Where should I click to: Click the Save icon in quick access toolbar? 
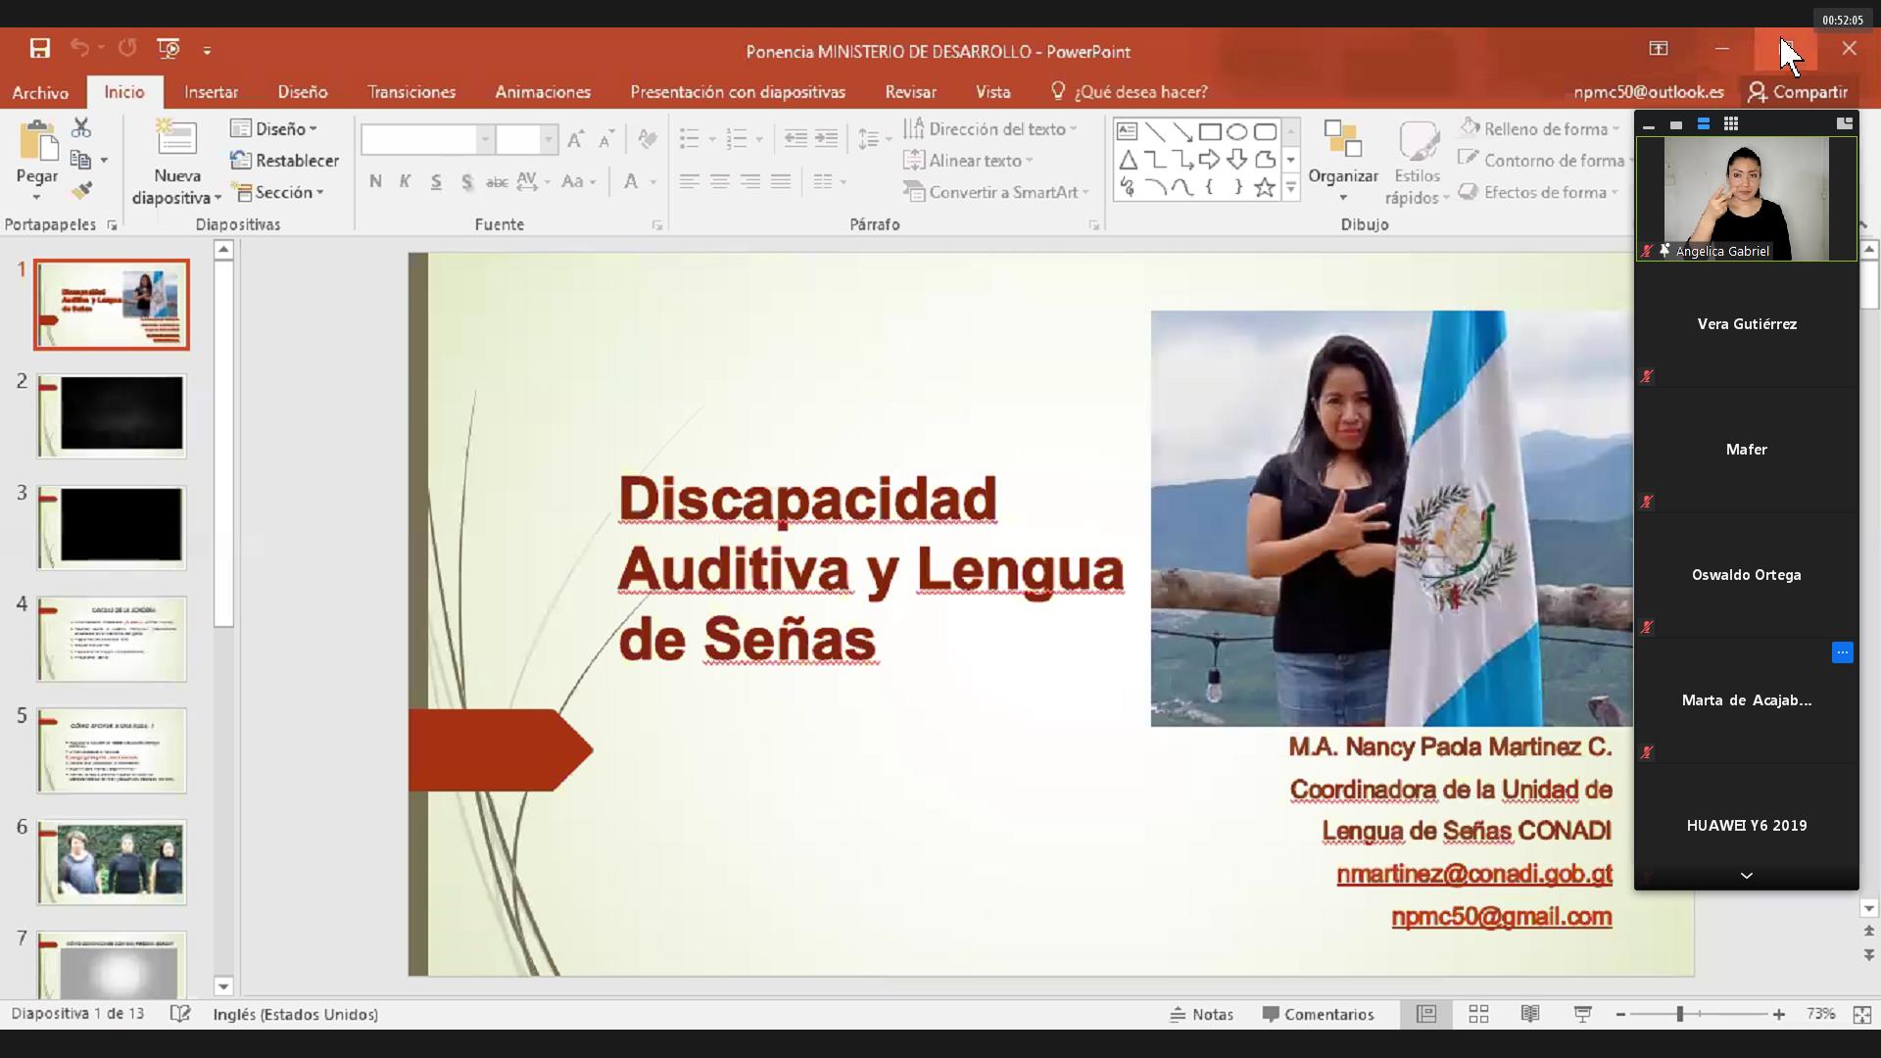(x=39, y=49)
